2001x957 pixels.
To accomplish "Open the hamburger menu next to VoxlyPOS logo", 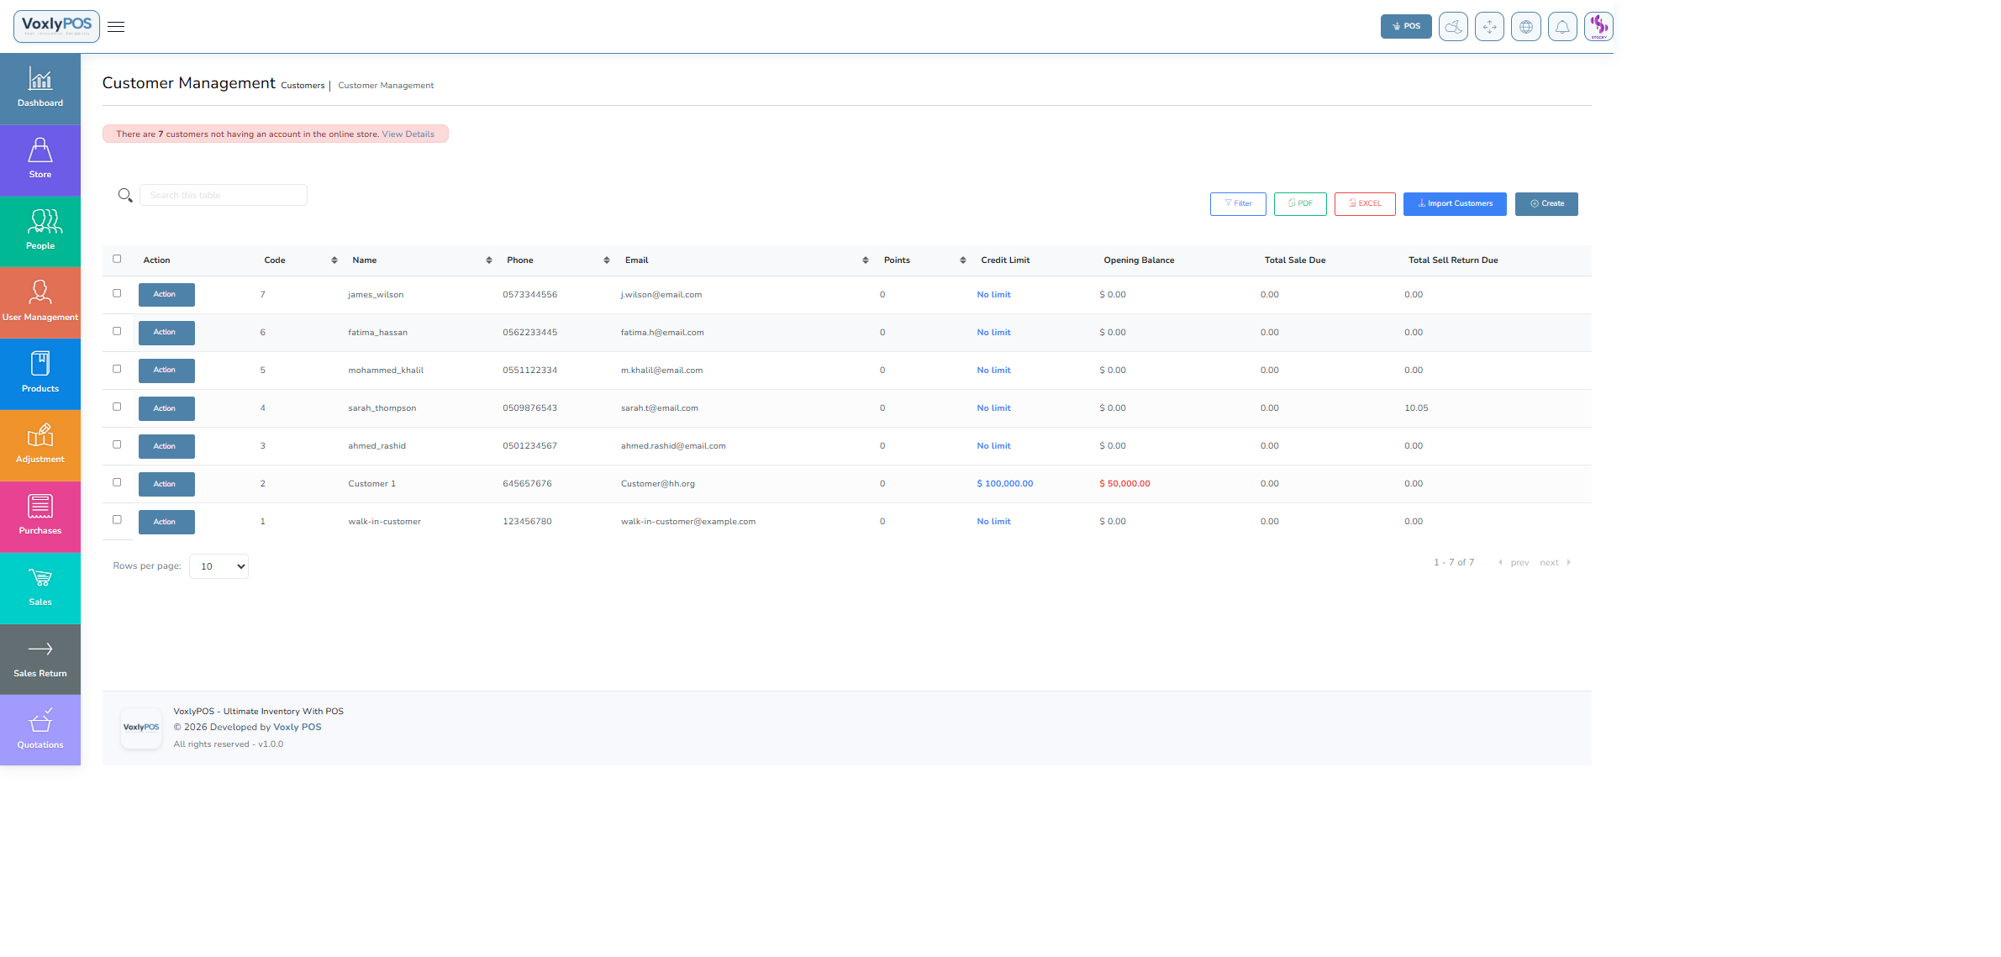I will click(115, 26).
